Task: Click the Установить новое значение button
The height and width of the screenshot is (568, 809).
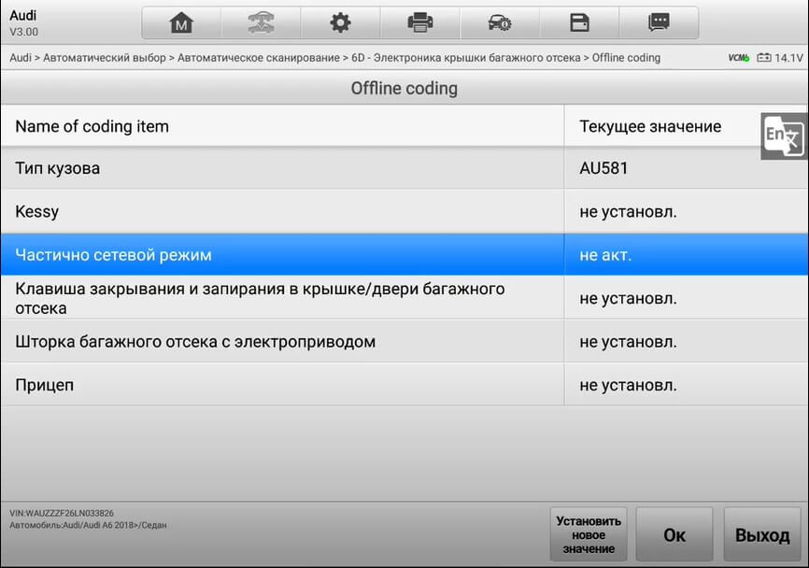Action: pos(589,534)
